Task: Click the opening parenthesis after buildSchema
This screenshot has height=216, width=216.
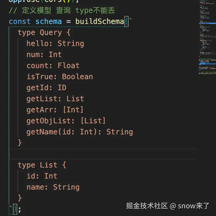Action: [126, 21]
